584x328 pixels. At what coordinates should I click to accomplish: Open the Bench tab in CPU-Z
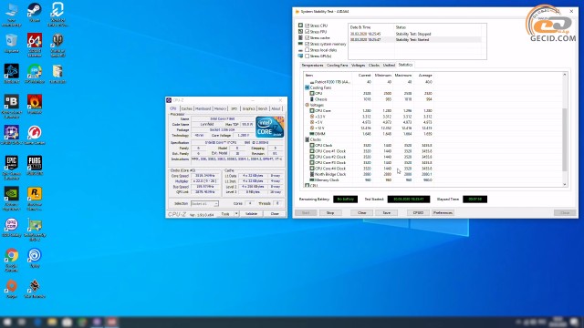[x=263, y=108]
